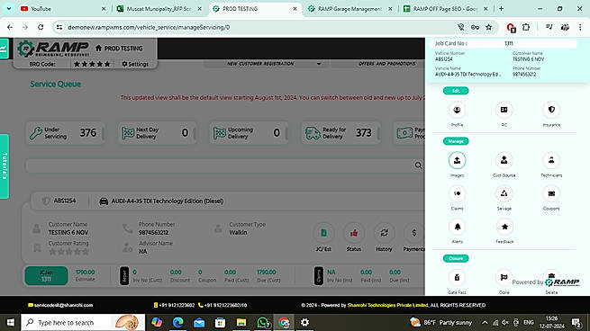Open the Salvage recycle icon
This screenshot has height=331, width=590.
pos(504,193)
